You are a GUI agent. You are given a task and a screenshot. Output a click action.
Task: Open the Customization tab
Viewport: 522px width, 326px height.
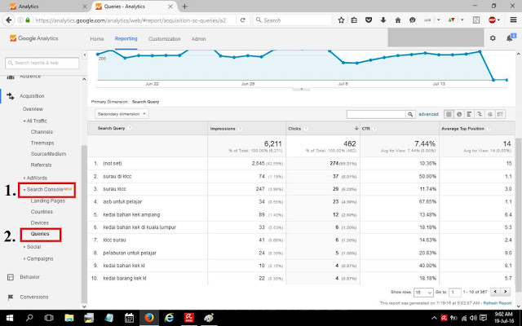click(x=164, y=39)
